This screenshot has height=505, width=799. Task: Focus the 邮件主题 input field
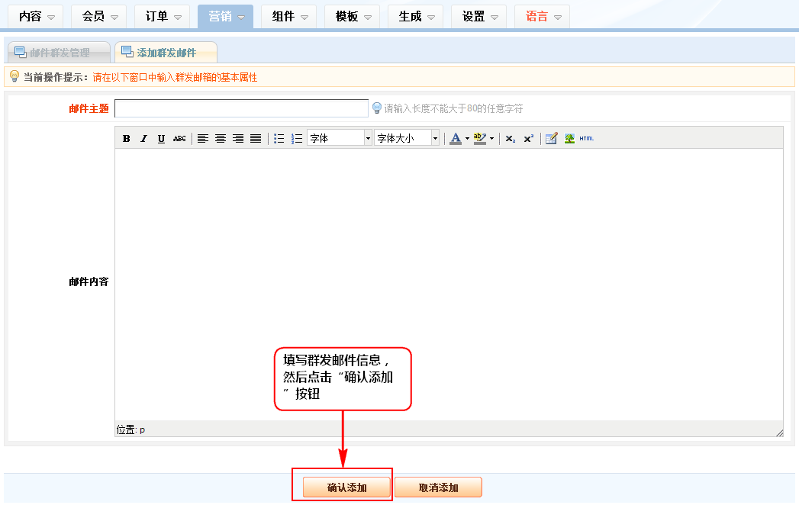pos(241,108)
